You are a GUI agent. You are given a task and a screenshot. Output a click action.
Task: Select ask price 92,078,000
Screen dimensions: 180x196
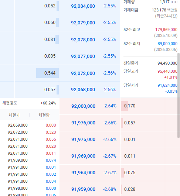click(83, 39)
